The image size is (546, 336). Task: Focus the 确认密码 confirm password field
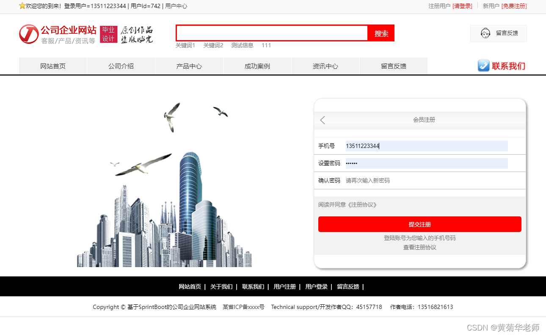click(x=427, y=180)
